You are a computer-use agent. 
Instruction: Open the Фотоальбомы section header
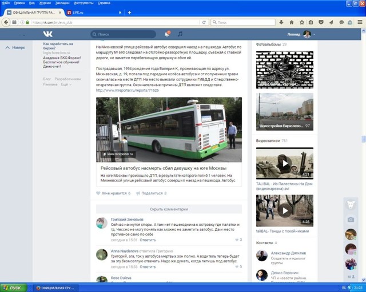268,44
